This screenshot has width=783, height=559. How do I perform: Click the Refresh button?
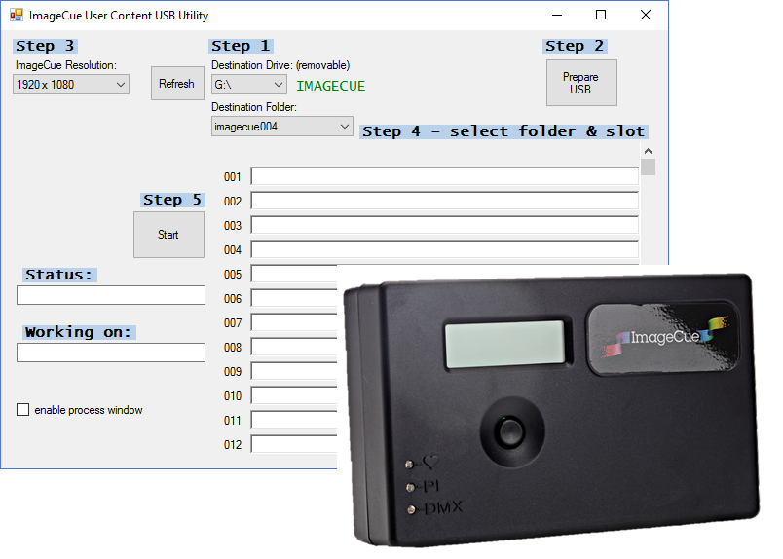pyautogui.click(x=177, y=84)
